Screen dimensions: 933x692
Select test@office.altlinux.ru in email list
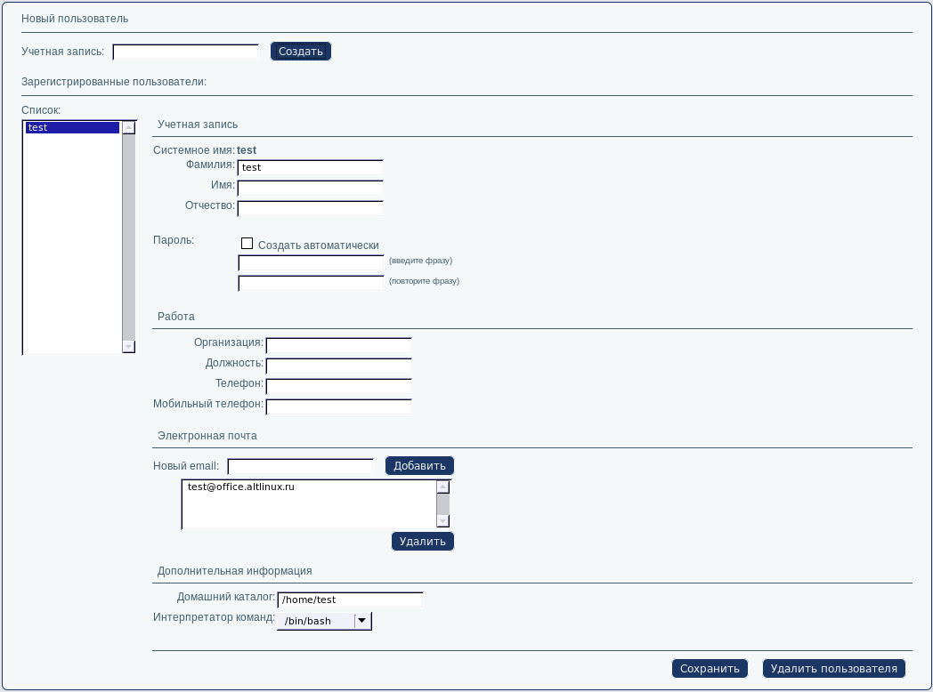(x=241, y=487)
